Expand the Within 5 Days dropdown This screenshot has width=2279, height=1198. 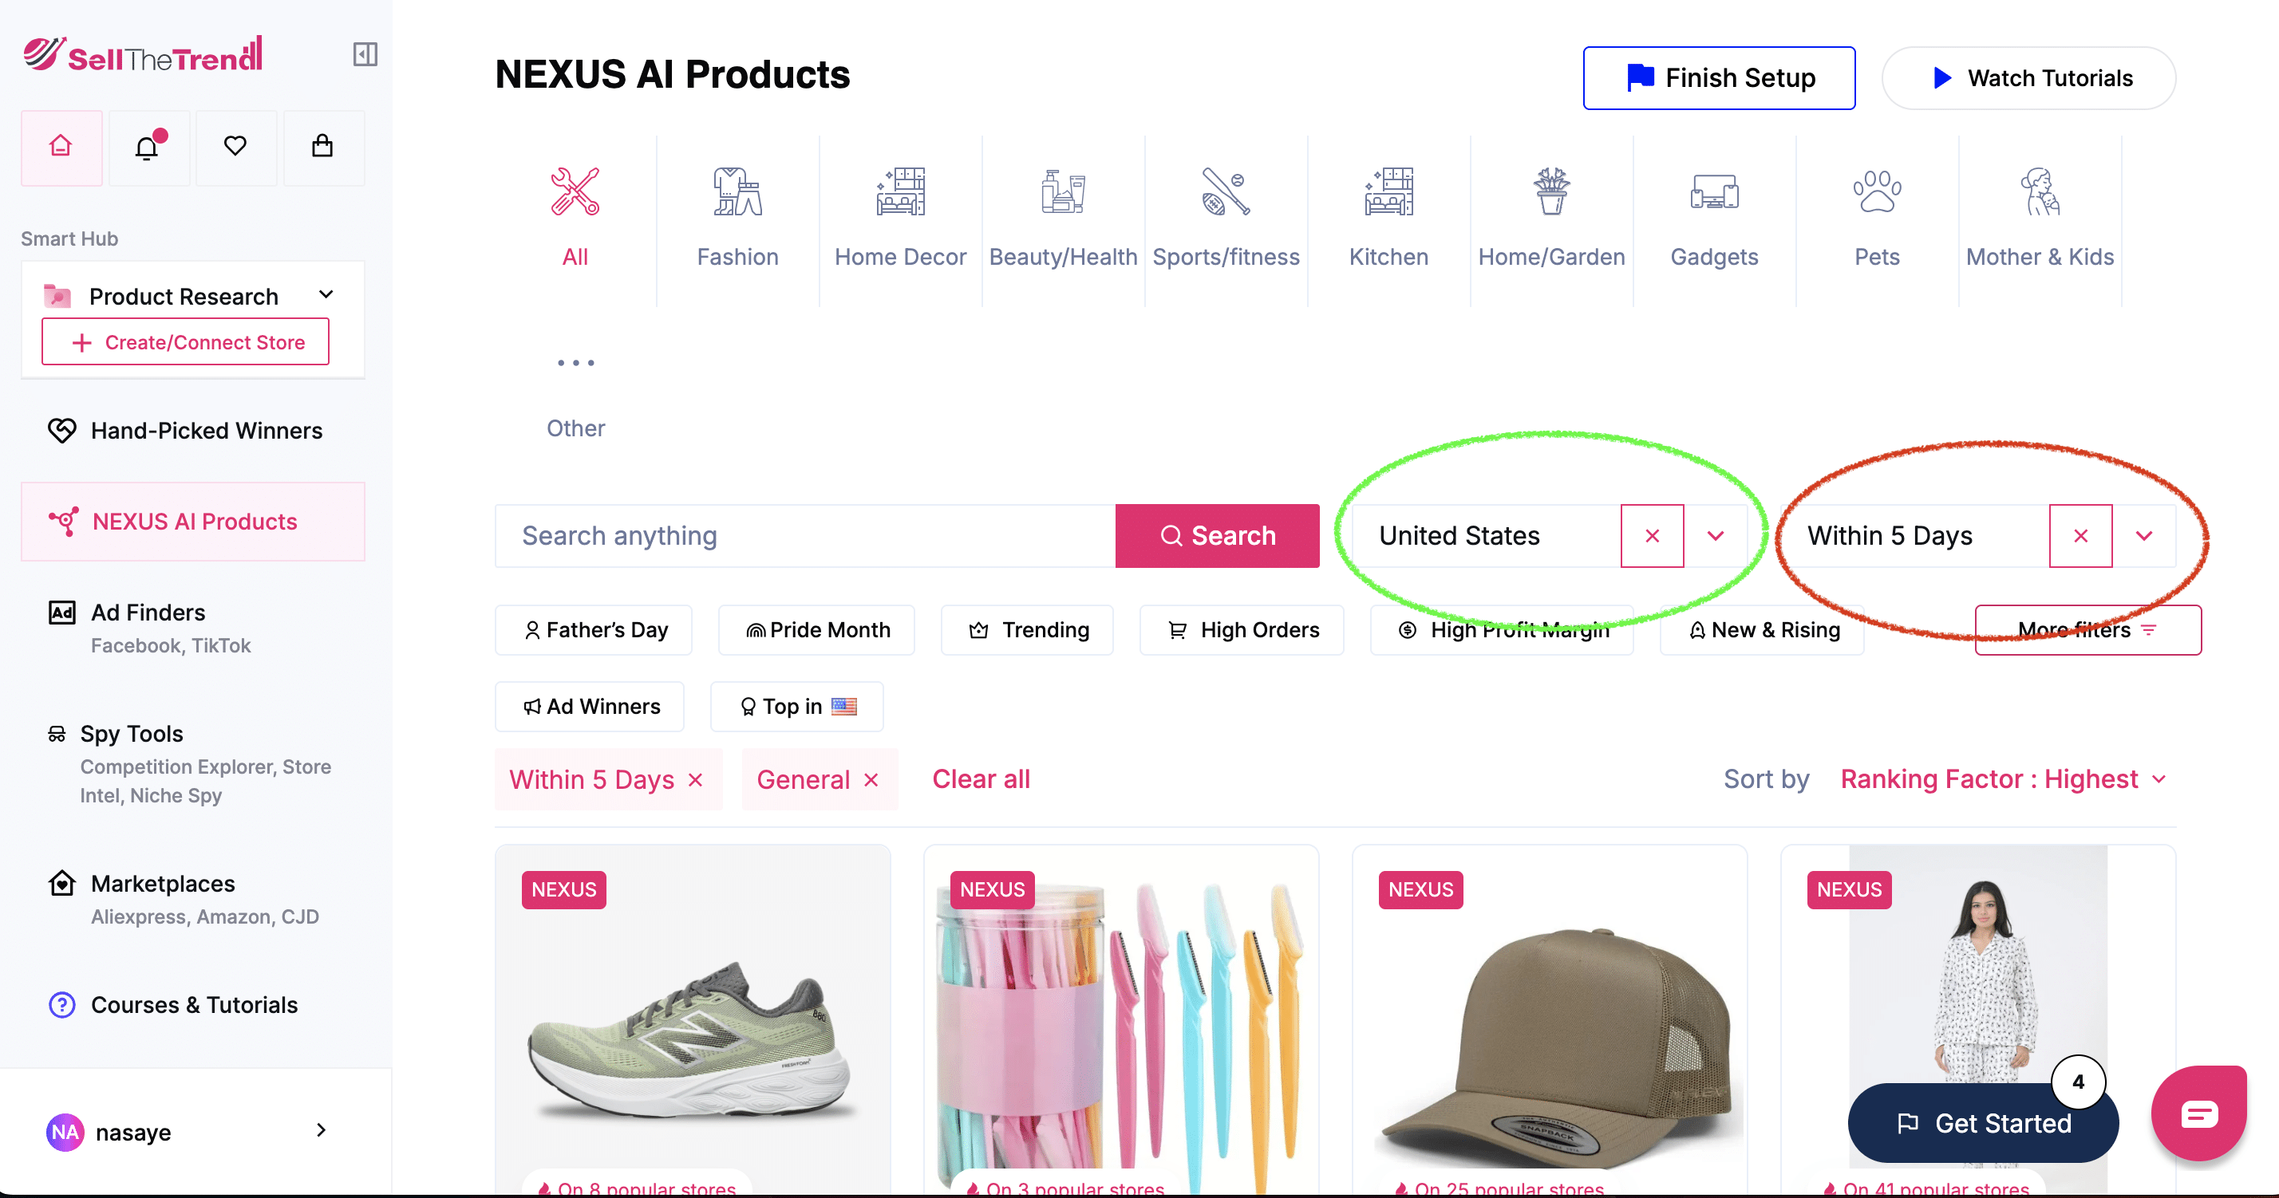2144,536
